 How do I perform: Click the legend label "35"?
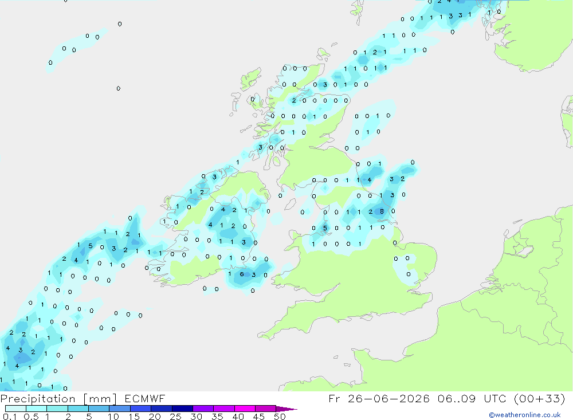click(x=217, y=417)
